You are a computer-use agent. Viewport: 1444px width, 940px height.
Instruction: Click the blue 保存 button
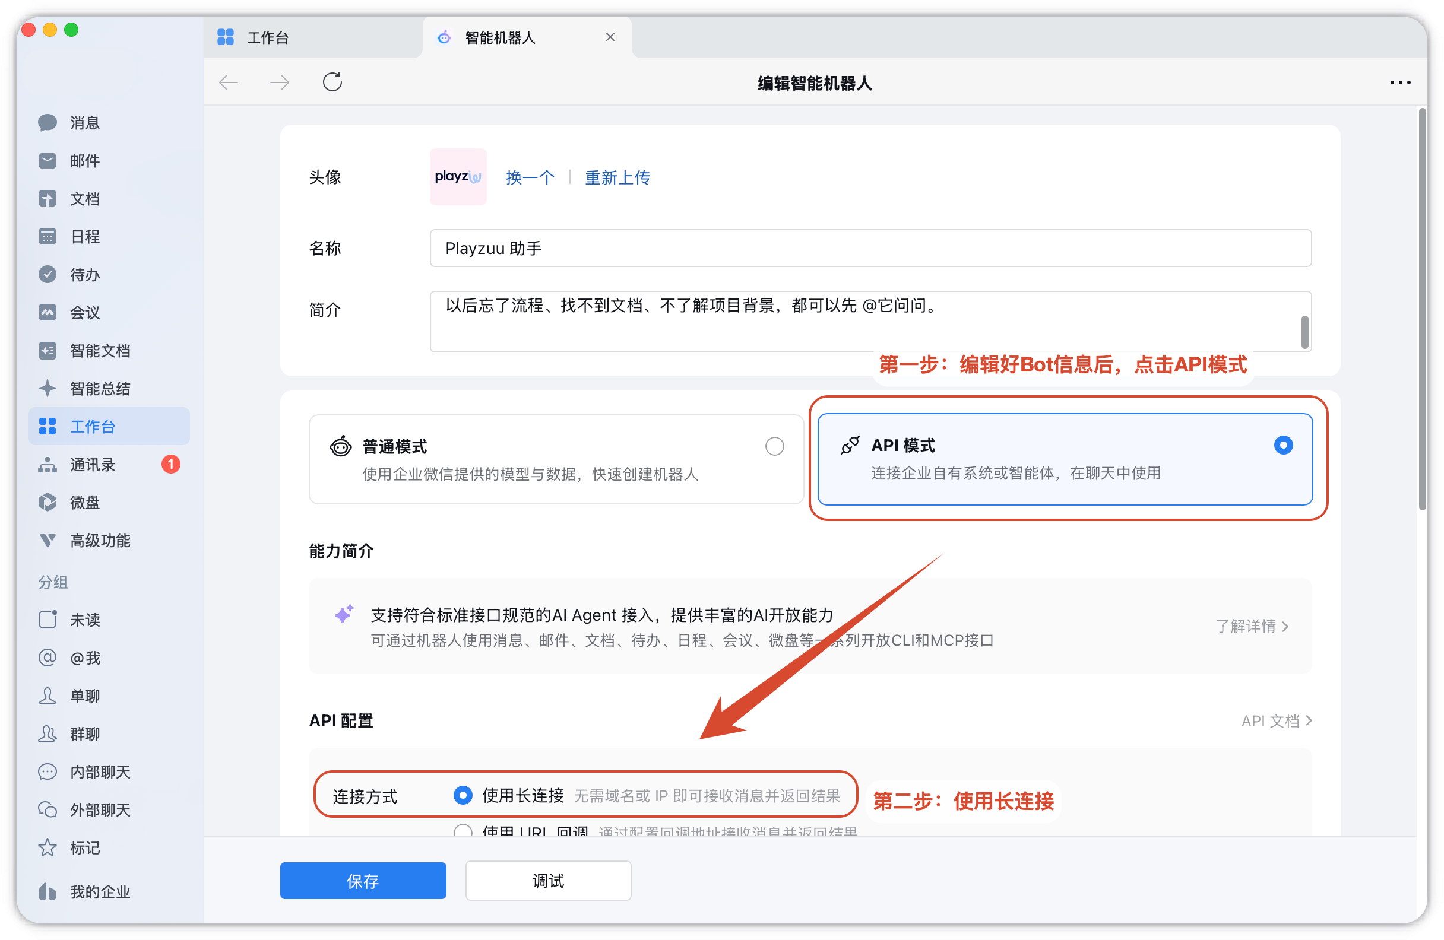coord(363,881)
